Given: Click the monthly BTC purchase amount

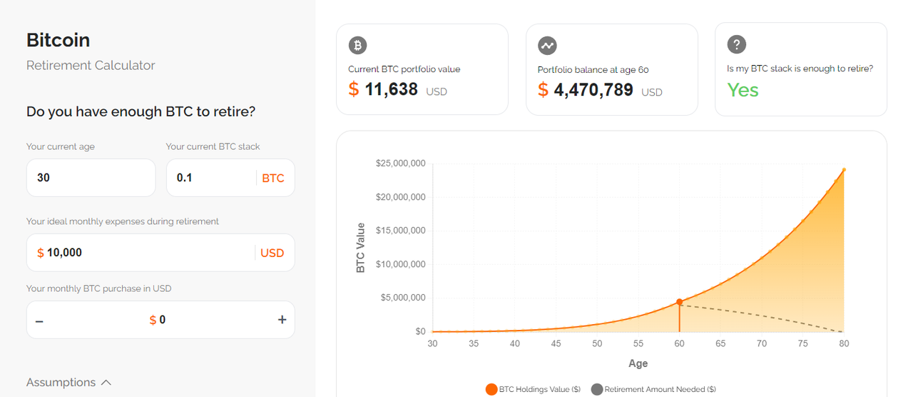Looking at the screenshot, I should 158,320.
